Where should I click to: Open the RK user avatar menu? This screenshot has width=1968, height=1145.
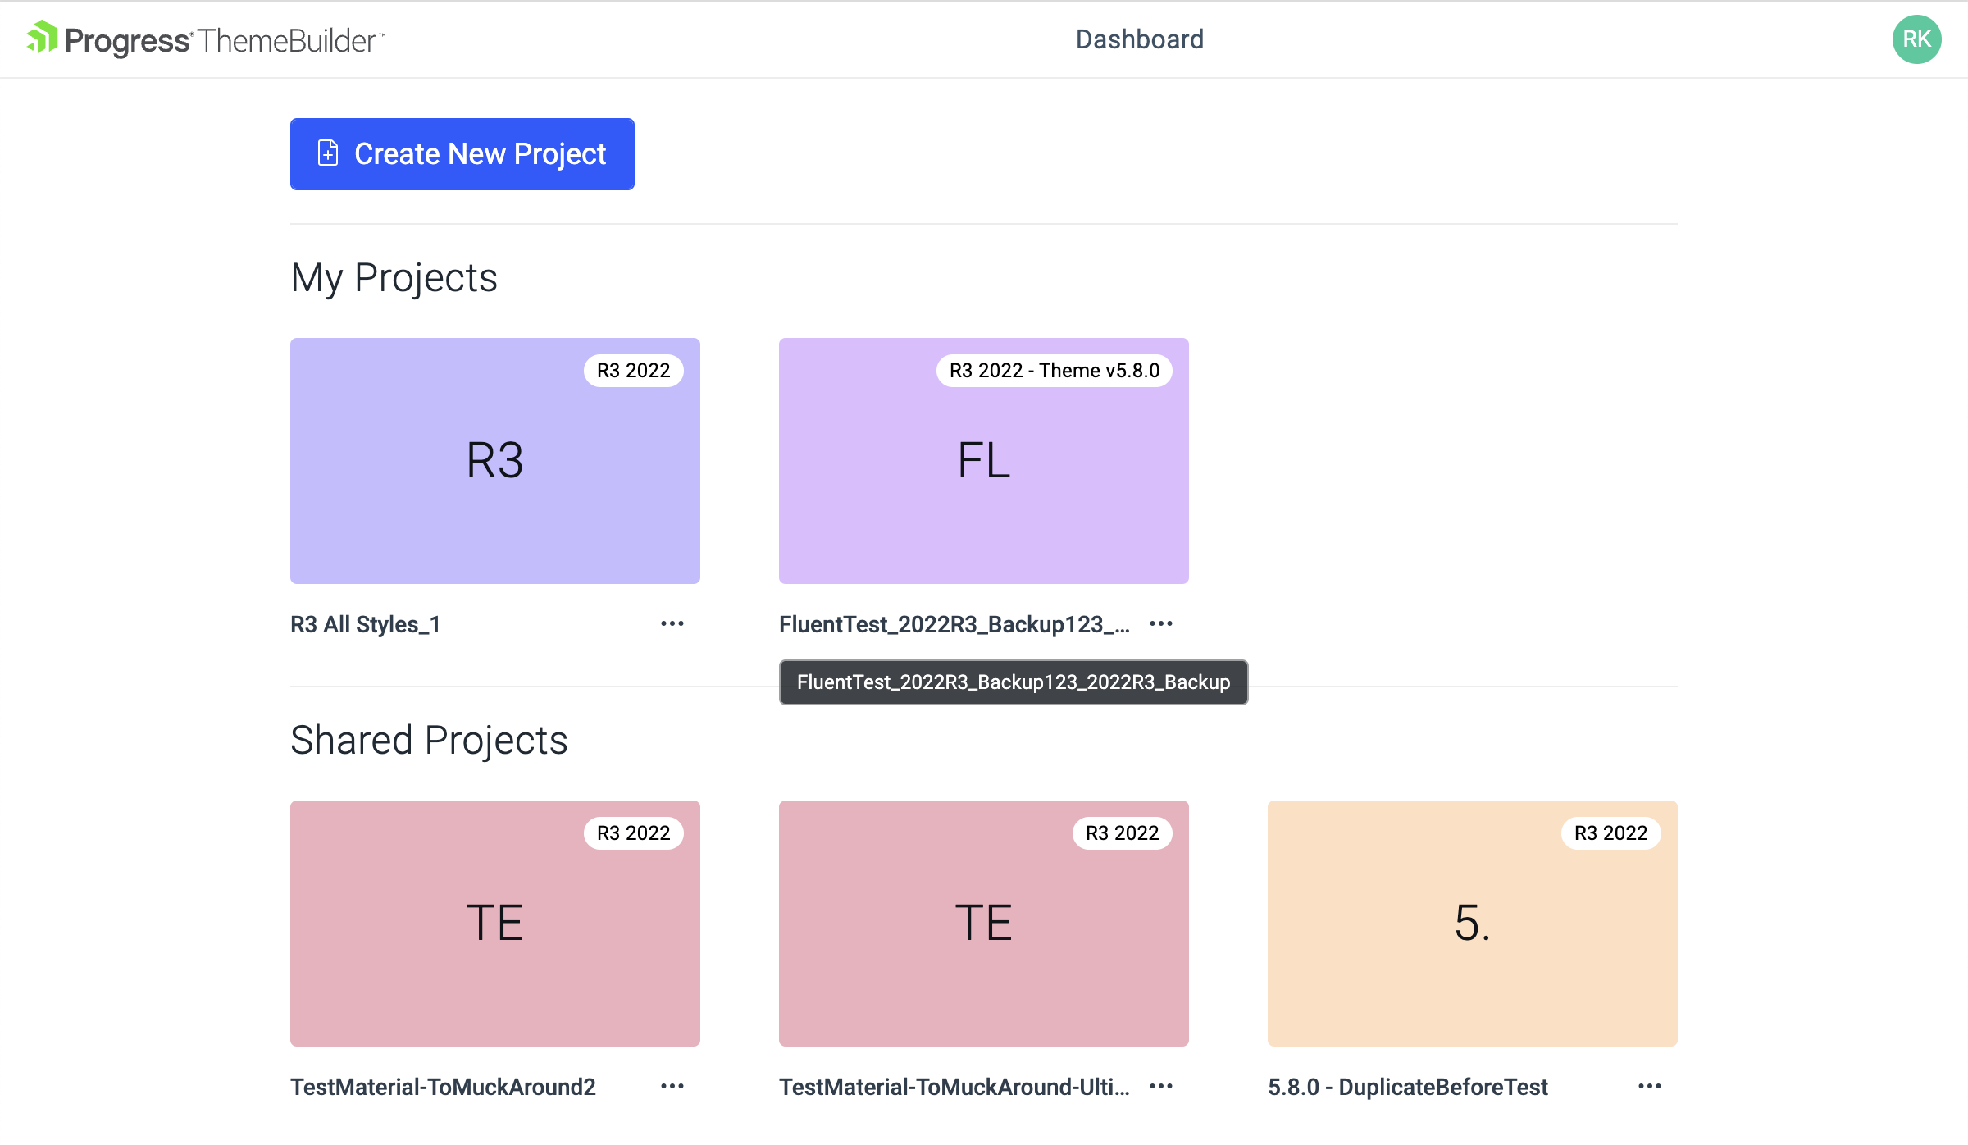click(x=1917, y=39)
